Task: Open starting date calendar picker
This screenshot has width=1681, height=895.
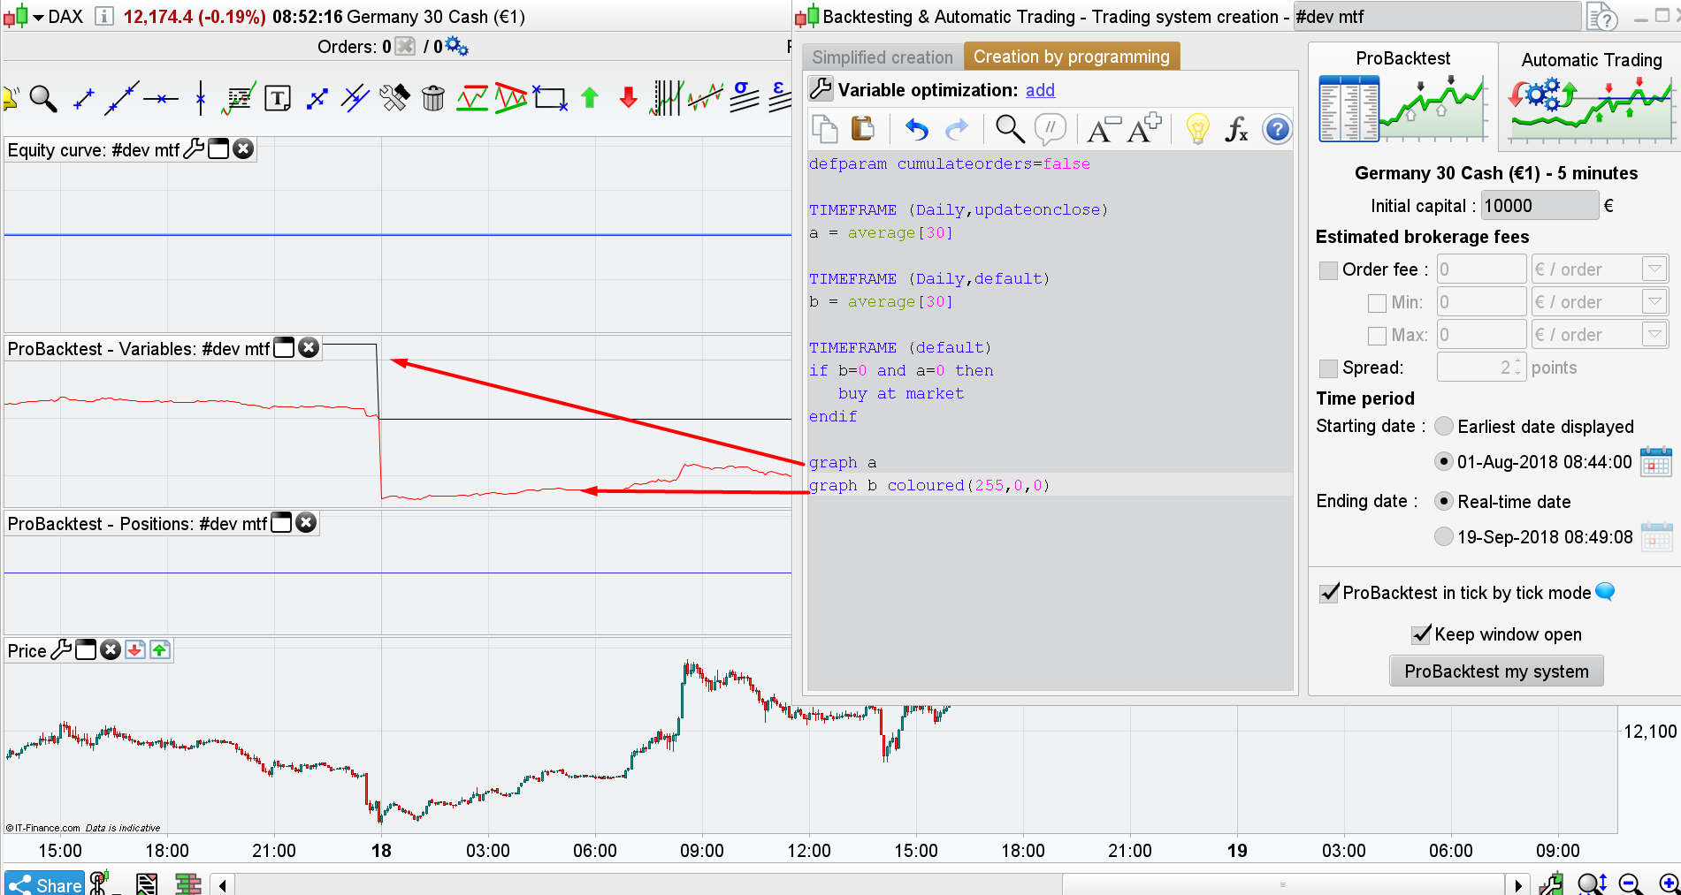Action: 1655,462
